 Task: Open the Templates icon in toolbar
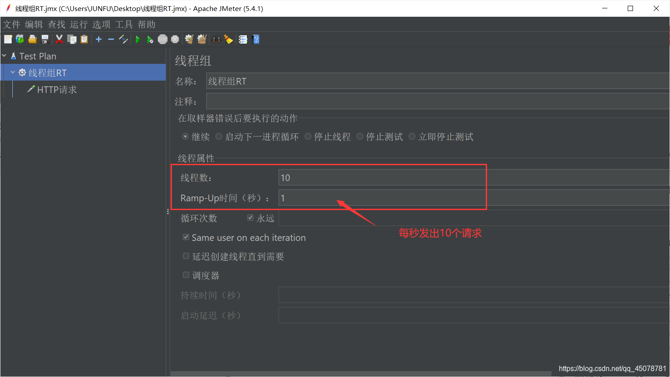20,39
